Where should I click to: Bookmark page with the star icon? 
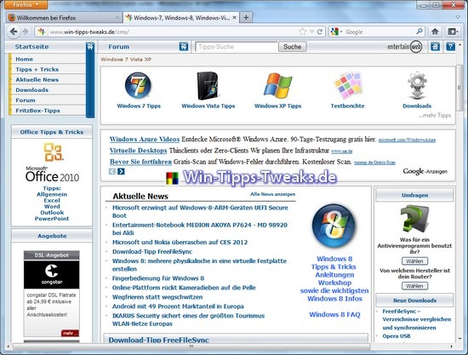point(302,31)
